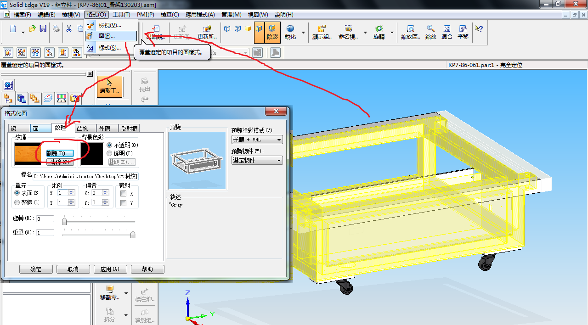The width and height of the screenshot is (588, 325).
Task: Click the 顯示組.. display configuration icon
Action: click(322, 32)
